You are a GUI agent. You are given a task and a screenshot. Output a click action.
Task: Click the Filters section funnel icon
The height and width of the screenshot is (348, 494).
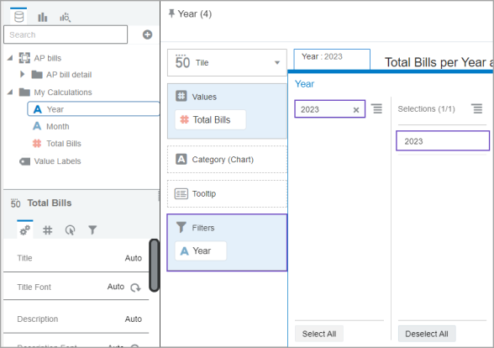(181, 227)
